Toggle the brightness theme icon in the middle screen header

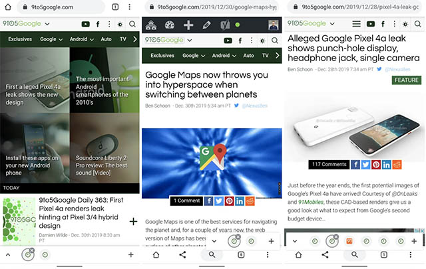[x=262, y=41]
